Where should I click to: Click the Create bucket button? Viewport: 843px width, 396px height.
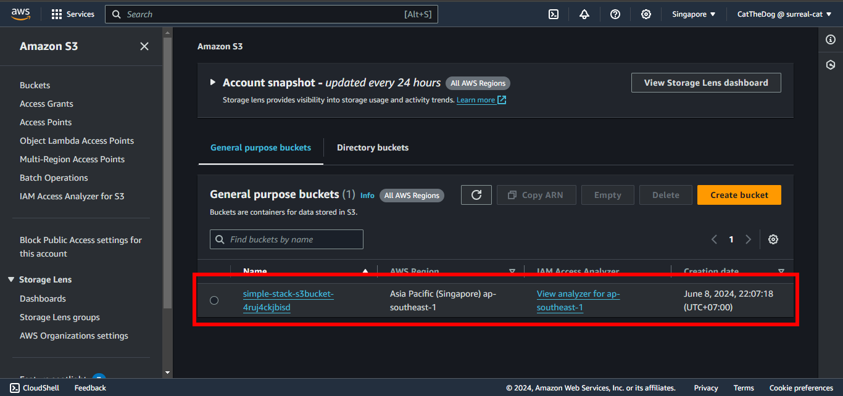coord(739,195)
